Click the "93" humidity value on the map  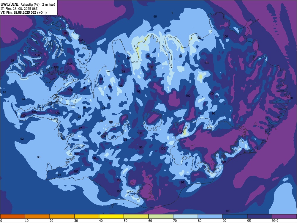4,92
